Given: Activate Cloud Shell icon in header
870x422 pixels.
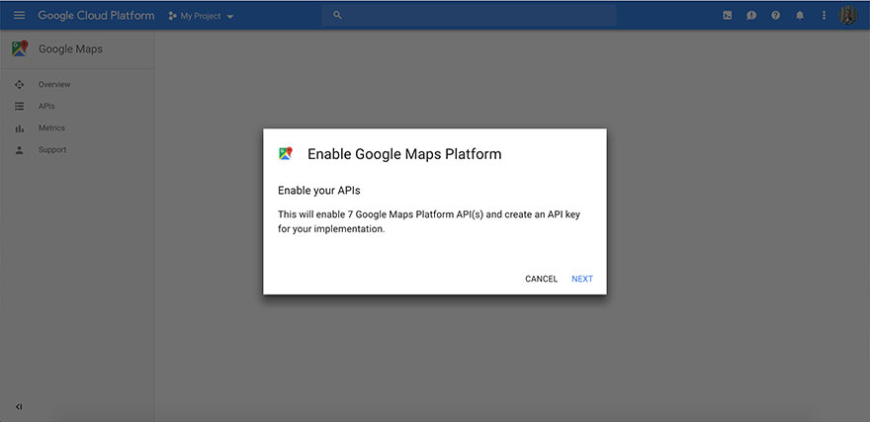Looking at the screenshot, I should tap(727, 16).
